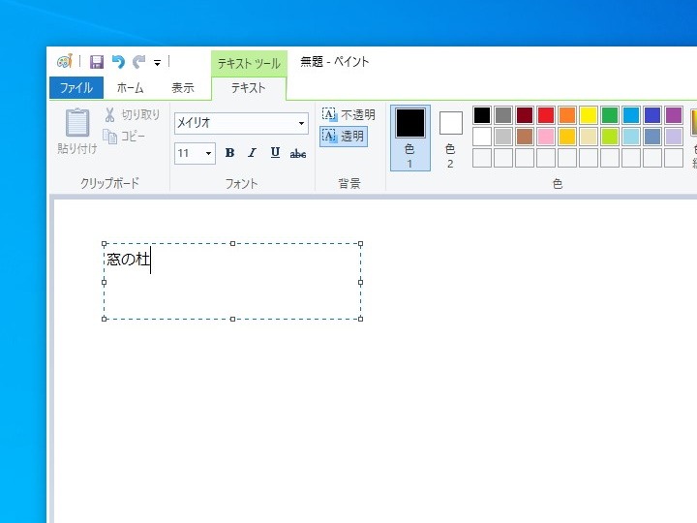Toggle underline formatting
Viewport: 697px width, 523px height.
coord(275,153)
